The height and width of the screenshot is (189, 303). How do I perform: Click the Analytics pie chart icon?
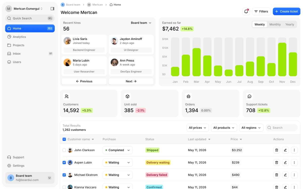click(9, 37)
